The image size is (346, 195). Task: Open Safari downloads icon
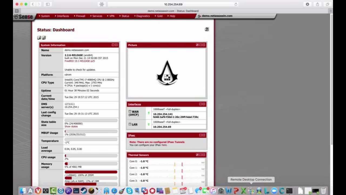coord(307,4)
